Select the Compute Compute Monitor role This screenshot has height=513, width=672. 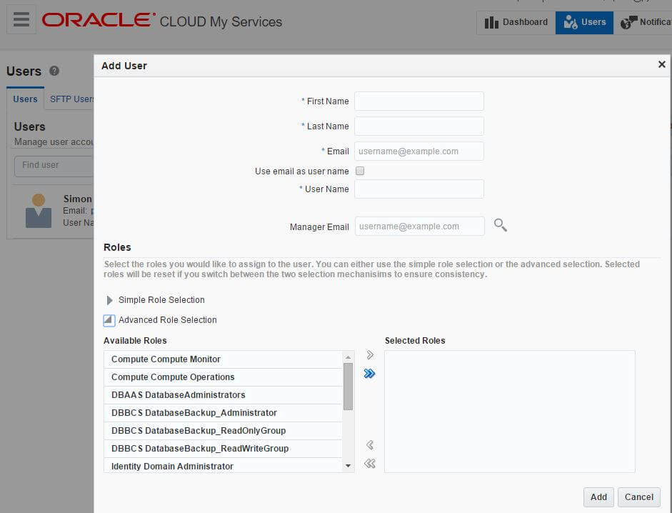tap(166, 359)
